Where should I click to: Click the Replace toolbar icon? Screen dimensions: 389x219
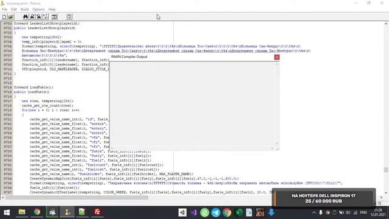[38, 16]
